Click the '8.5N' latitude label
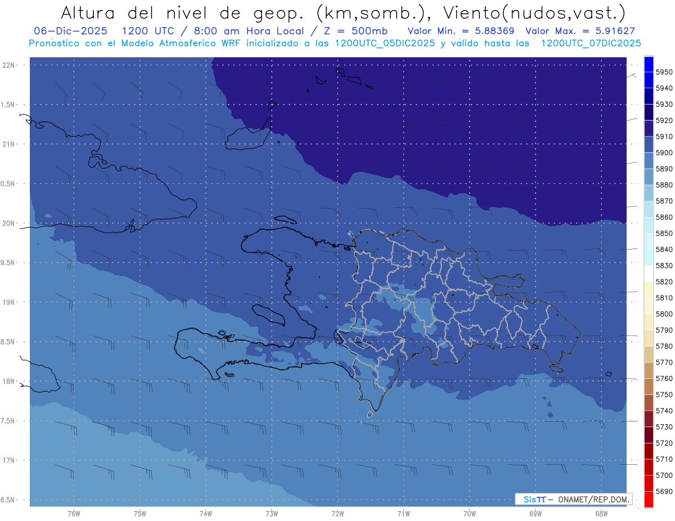 [x=8, y=342]
